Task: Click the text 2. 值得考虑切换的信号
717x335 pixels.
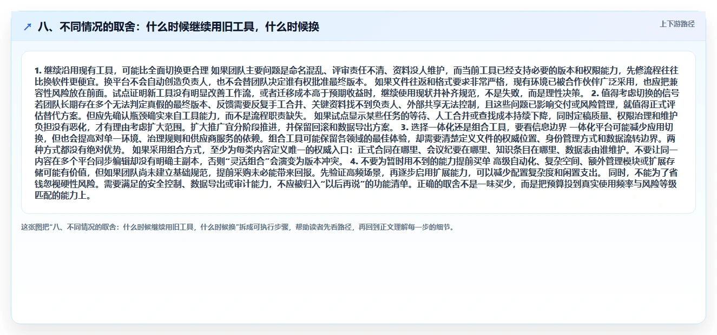Action: click(x=635, y=93)
